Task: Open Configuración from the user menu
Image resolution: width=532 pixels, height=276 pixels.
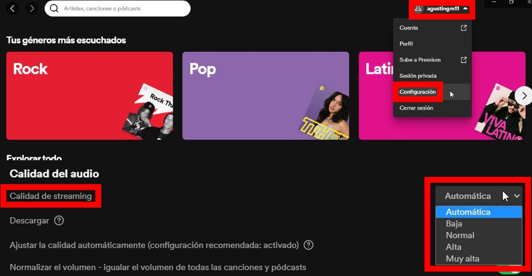Action: 418,92
